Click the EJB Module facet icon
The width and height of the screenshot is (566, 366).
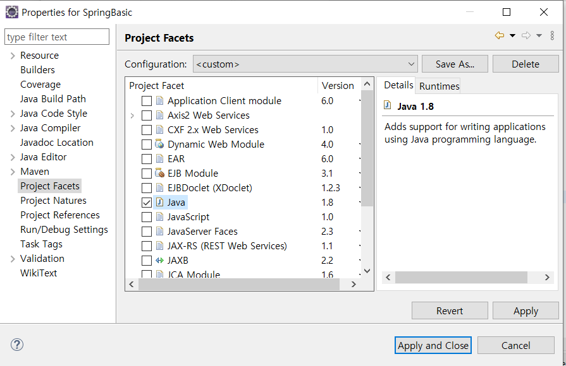(x=159, y=174)
